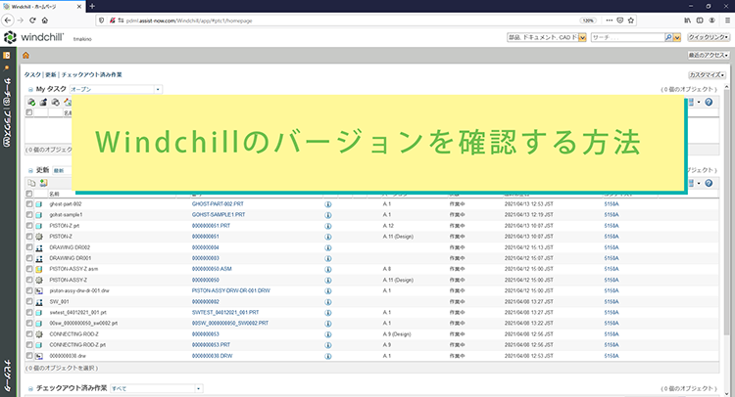Screen dimensions: 735x397
Task: Open 最近のアクセス dropdown
Action: tap(709, 55)
